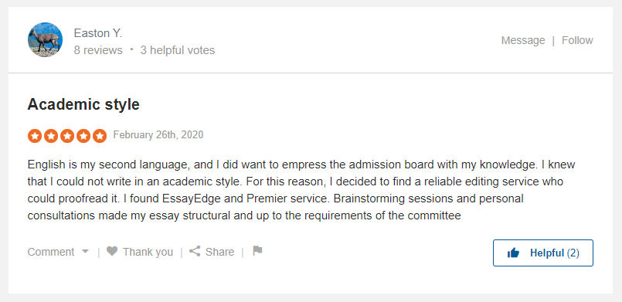Open the Easton Y. name link

click(x=98, y=33)
